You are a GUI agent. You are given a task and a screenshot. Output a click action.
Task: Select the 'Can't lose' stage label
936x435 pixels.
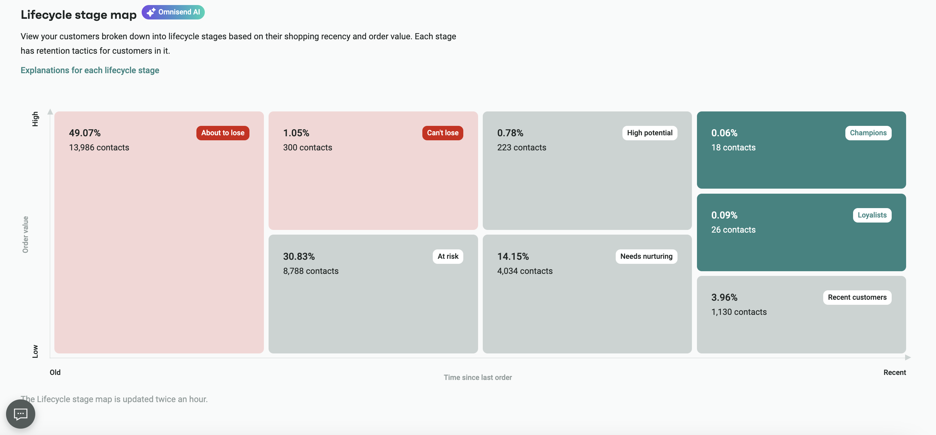(x=442, y=133)
